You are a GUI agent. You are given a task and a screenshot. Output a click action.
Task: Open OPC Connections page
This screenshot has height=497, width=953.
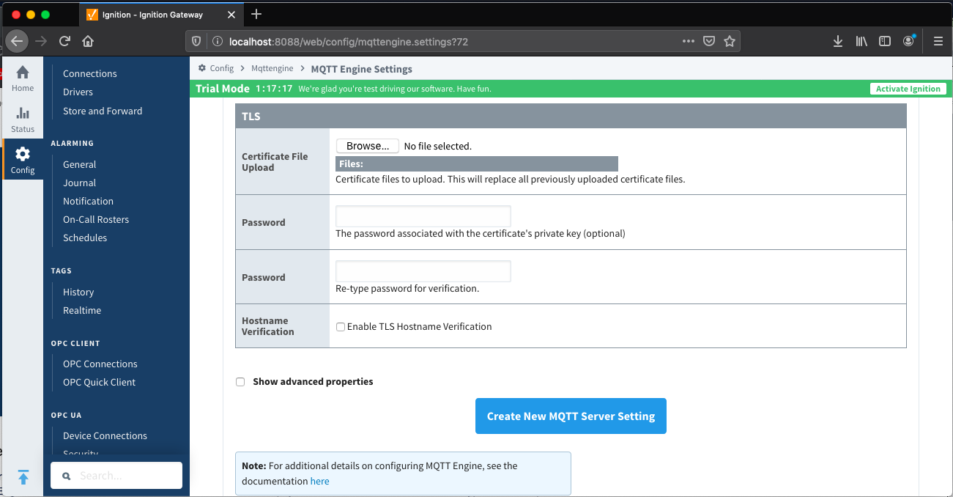click(x=100, y=364)
